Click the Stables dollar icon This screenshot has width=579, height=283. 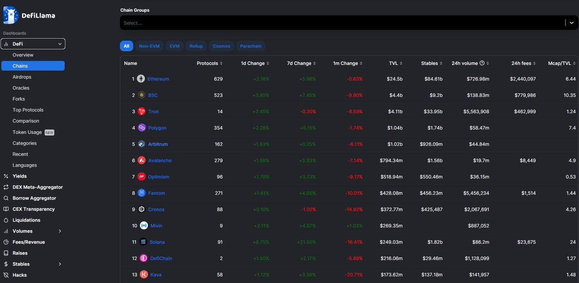coord(6,264)
